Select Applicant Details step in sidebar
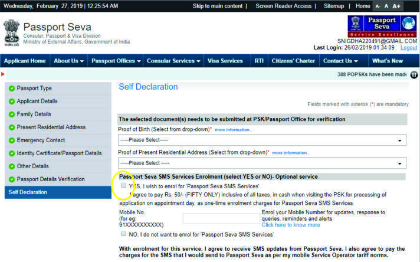The width and height of the screenshot is (420, 262). point(58,101)
